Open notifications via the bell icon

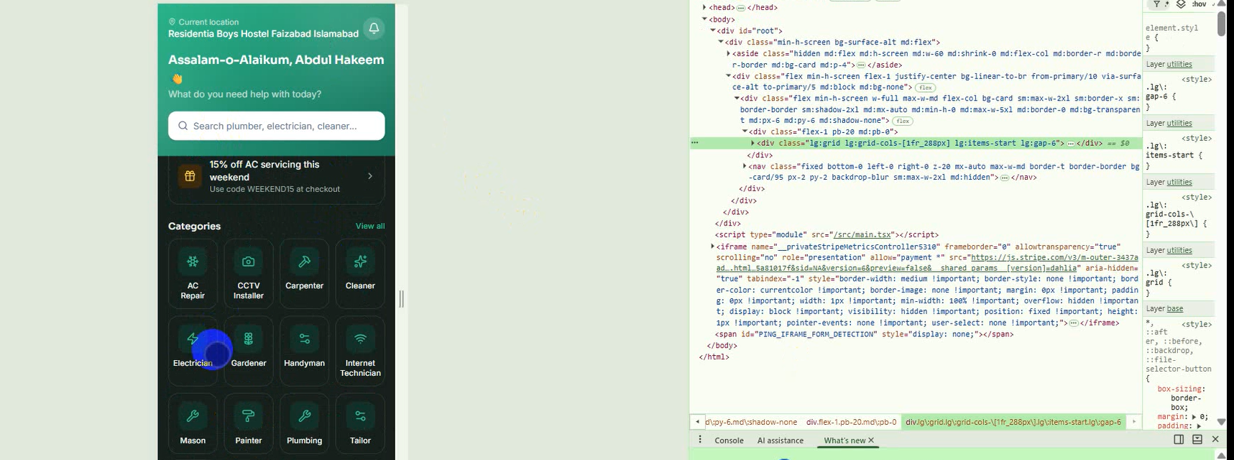coord(374,28)
